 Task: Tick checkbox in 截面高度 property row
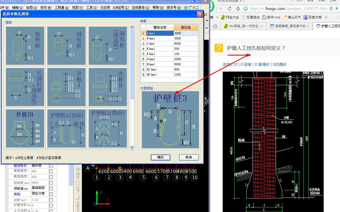click(51, 177)
